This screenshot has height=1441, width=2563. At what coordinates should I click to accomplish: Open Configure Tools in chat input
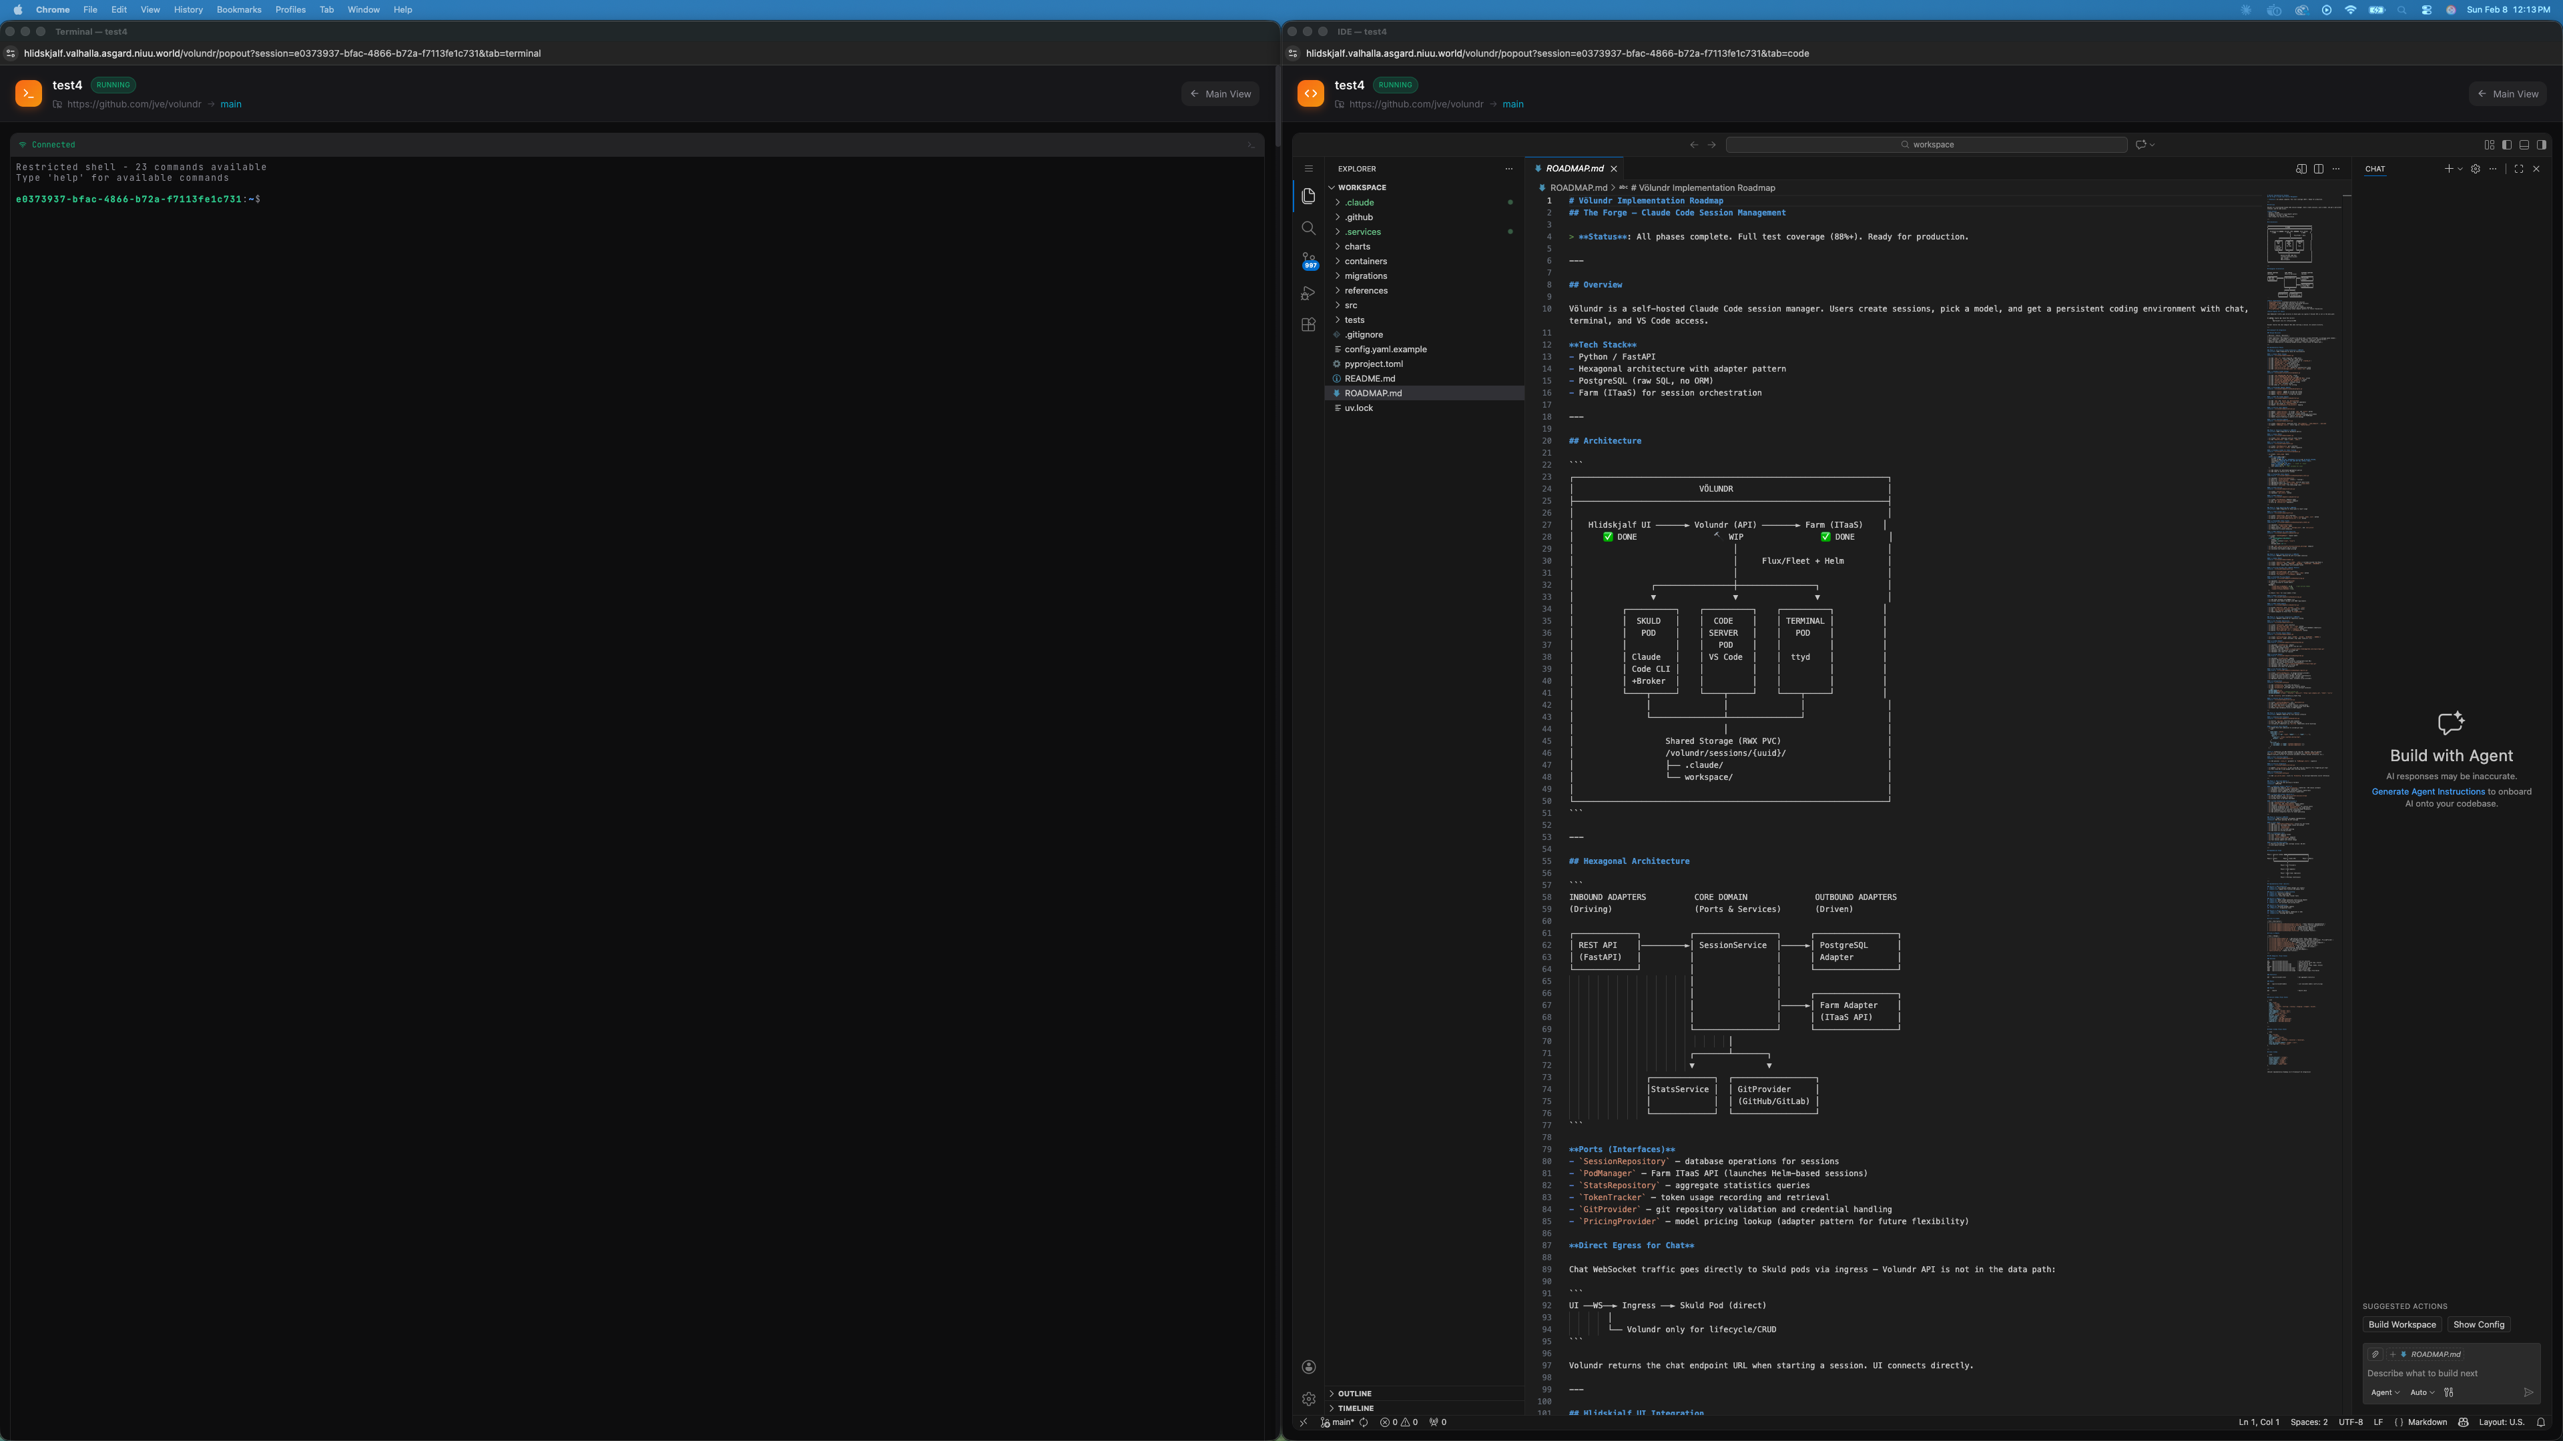[2449, 1392]
